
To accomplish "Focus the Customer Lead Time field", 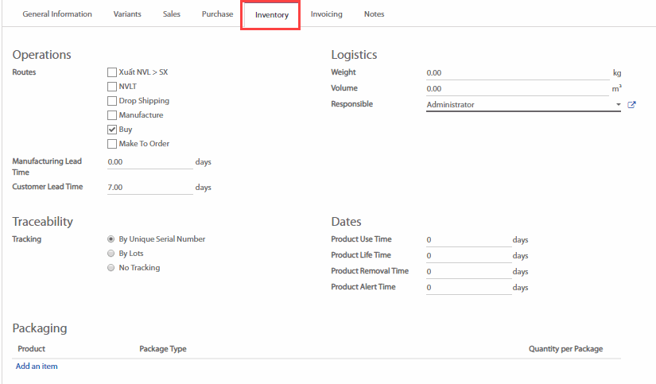I will [x=149, y=188].
